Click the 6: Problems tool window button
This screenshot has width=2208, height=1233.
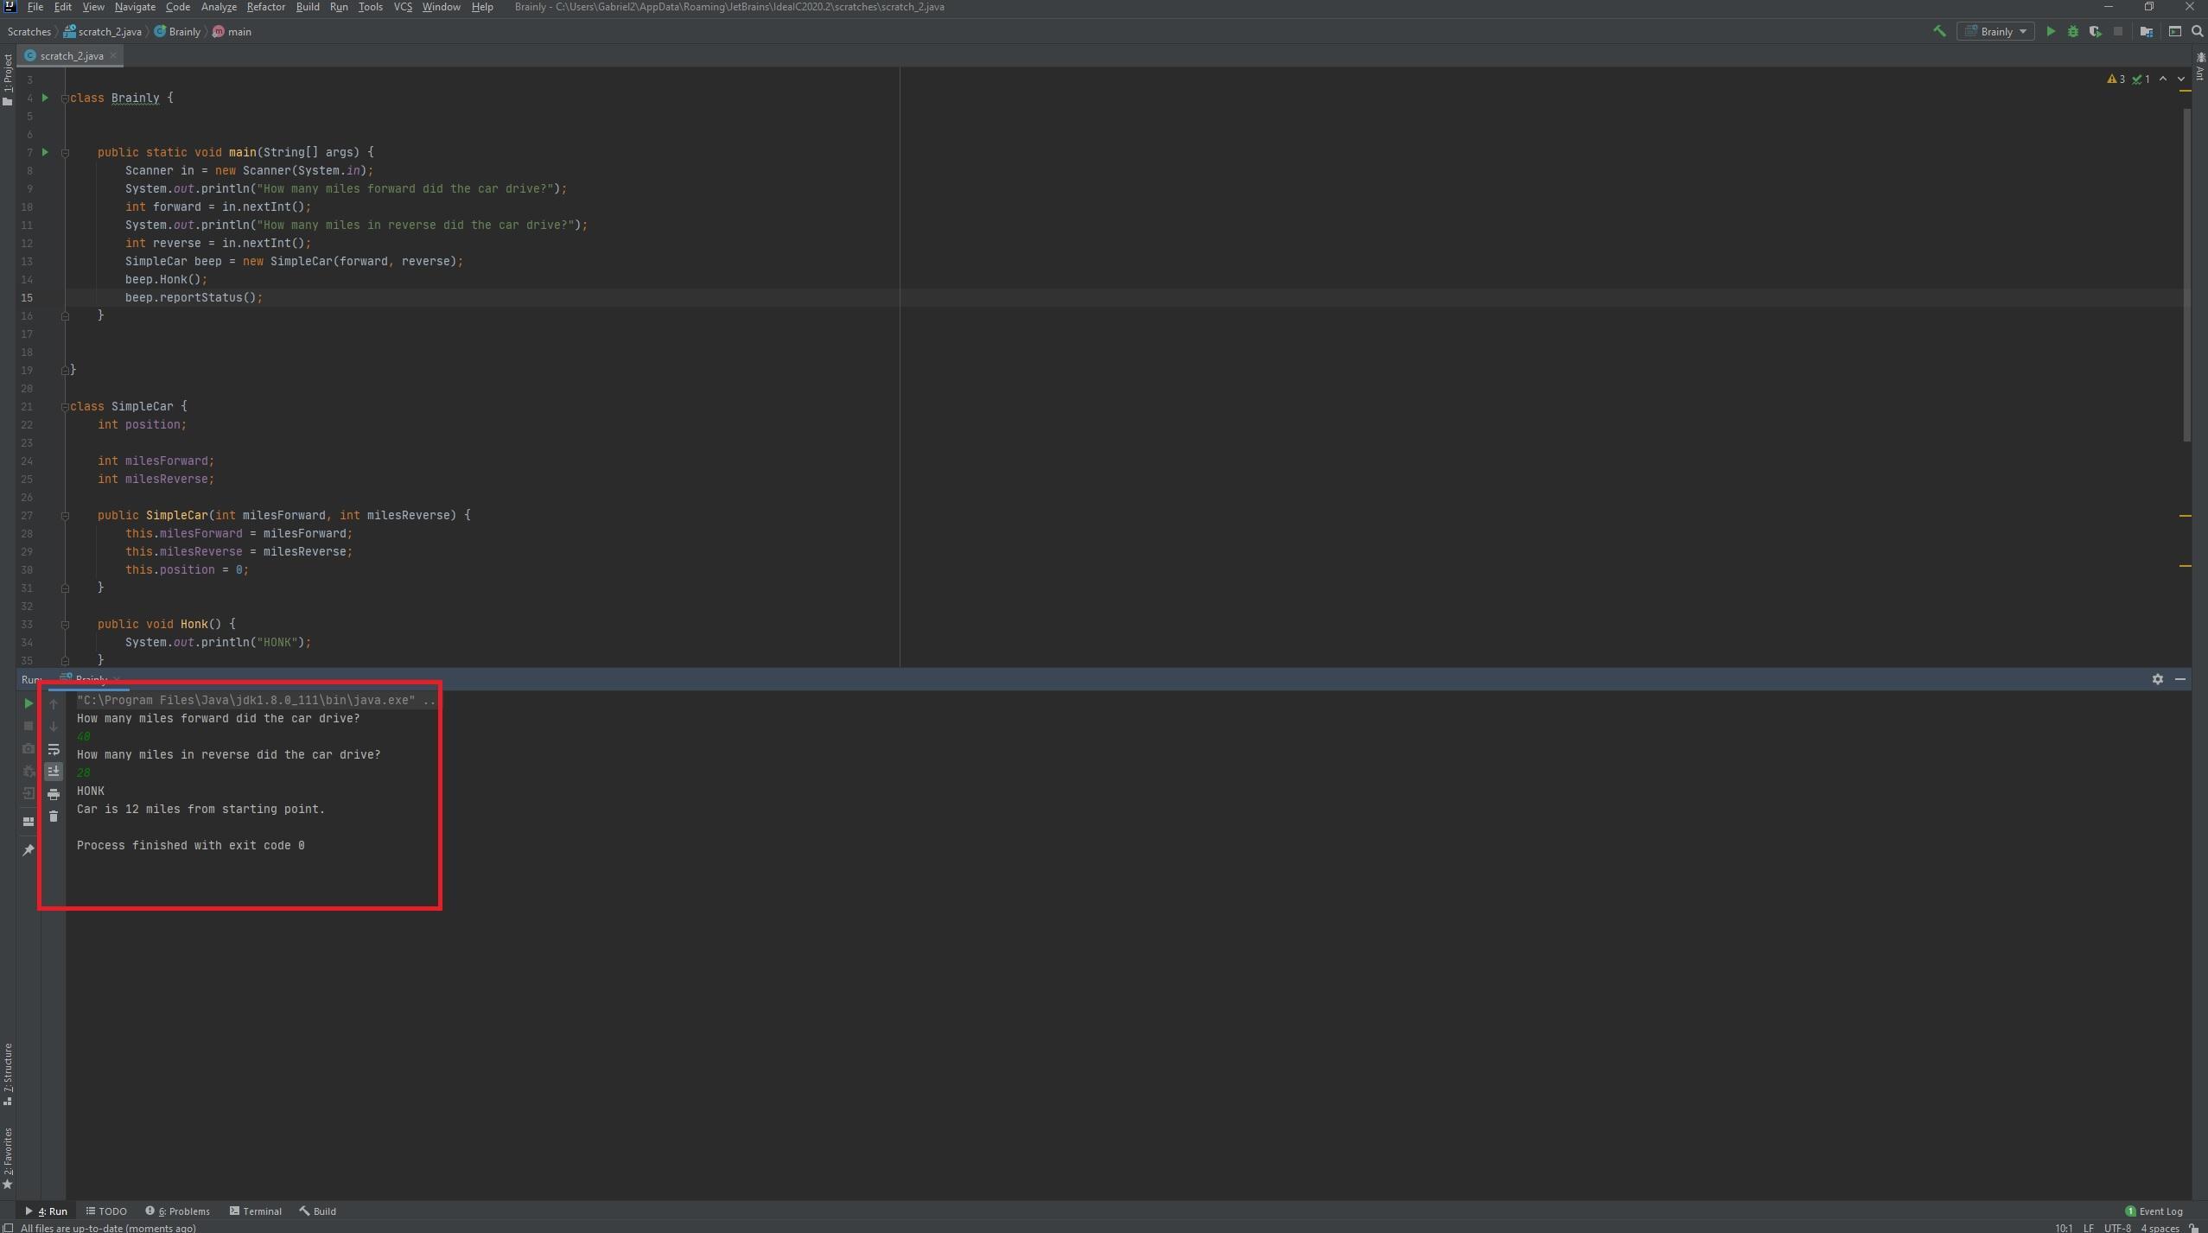(x=178, y=1211)
